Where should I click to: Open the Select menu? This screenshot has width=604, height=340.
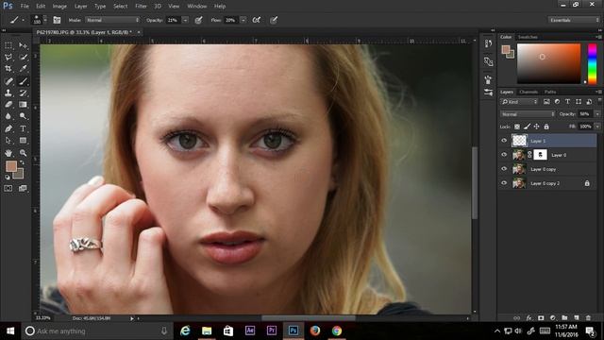pos(120,7)
